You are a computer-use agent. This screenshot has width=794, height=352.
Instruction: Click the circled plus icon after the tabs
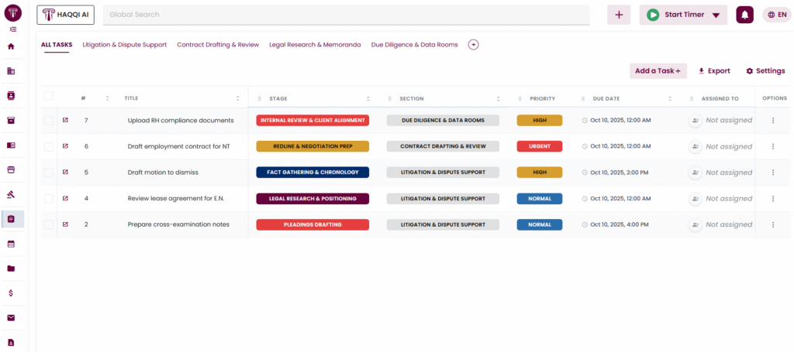pos(473,45)
